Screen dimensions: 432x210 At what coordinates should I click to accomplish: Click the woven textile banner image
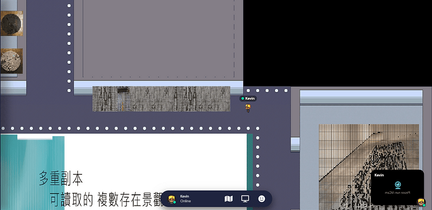coord(161,99)
